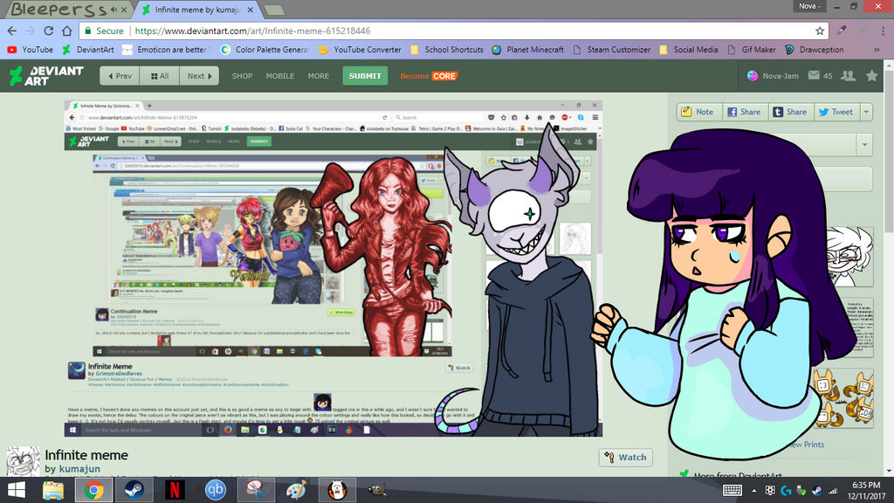Image resolution: width=894 pixels, height=503 pixels.
Task: Open the SHOP menu item
Action: click(242, 76)
